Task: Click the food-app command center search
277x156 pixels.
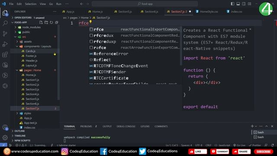Action: tap(145, 4)
